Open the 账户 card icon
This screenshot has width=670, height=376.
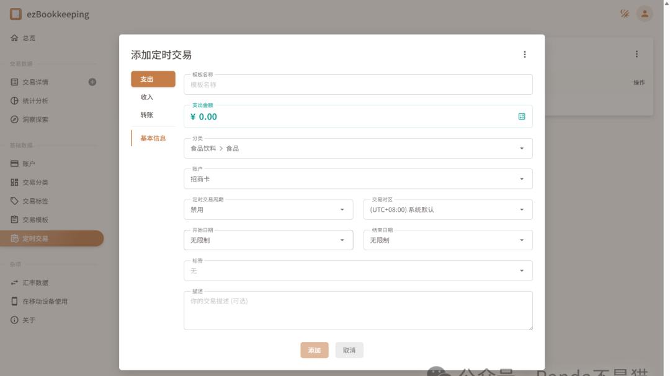(x=14, y=164)
